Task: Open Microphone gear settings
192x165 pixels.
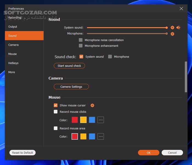Action: [x=172, y=34]
